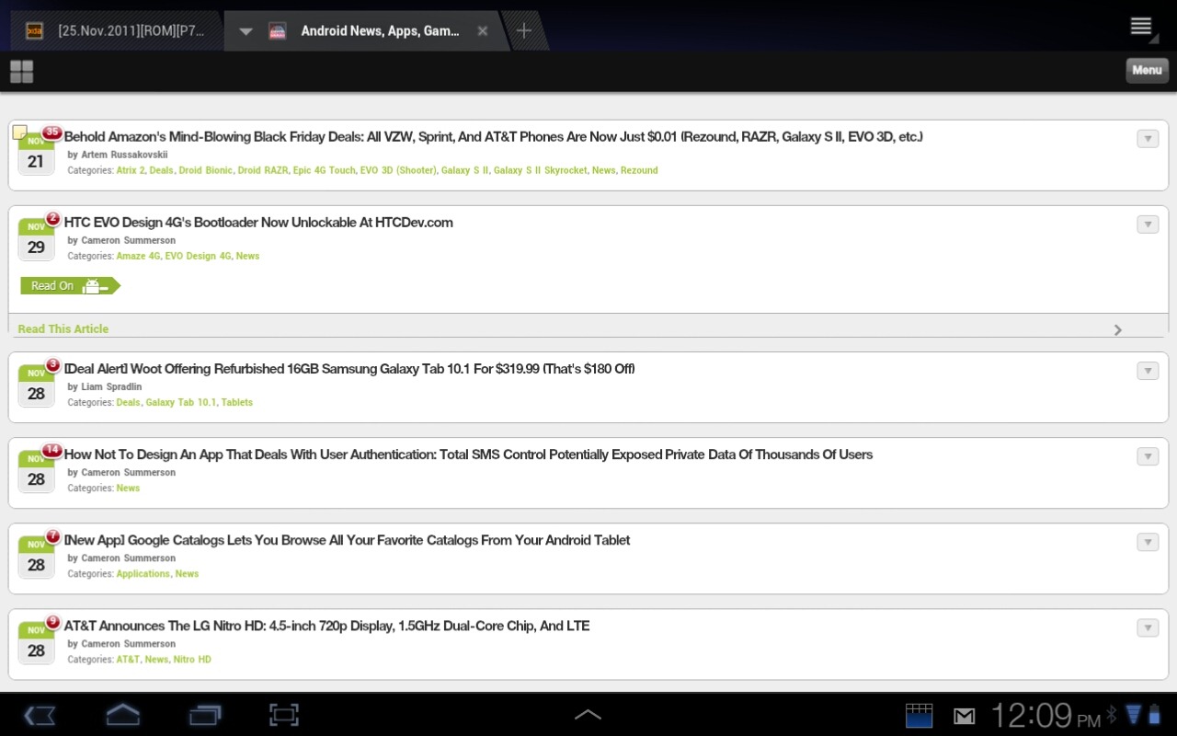Expand the Google Catalogs article arrow

pyautogui.click(x=1148, y=542)
